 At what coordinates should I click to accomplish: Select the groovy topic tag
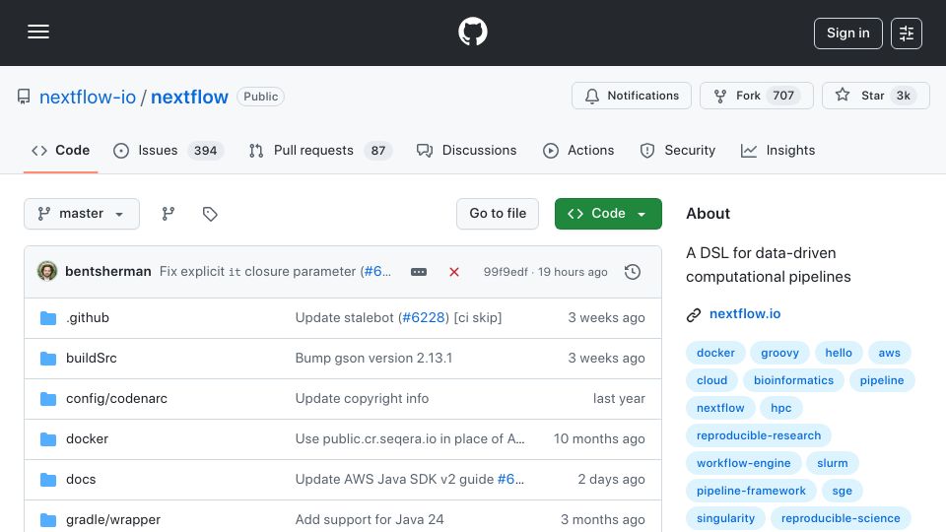(779, 353)
